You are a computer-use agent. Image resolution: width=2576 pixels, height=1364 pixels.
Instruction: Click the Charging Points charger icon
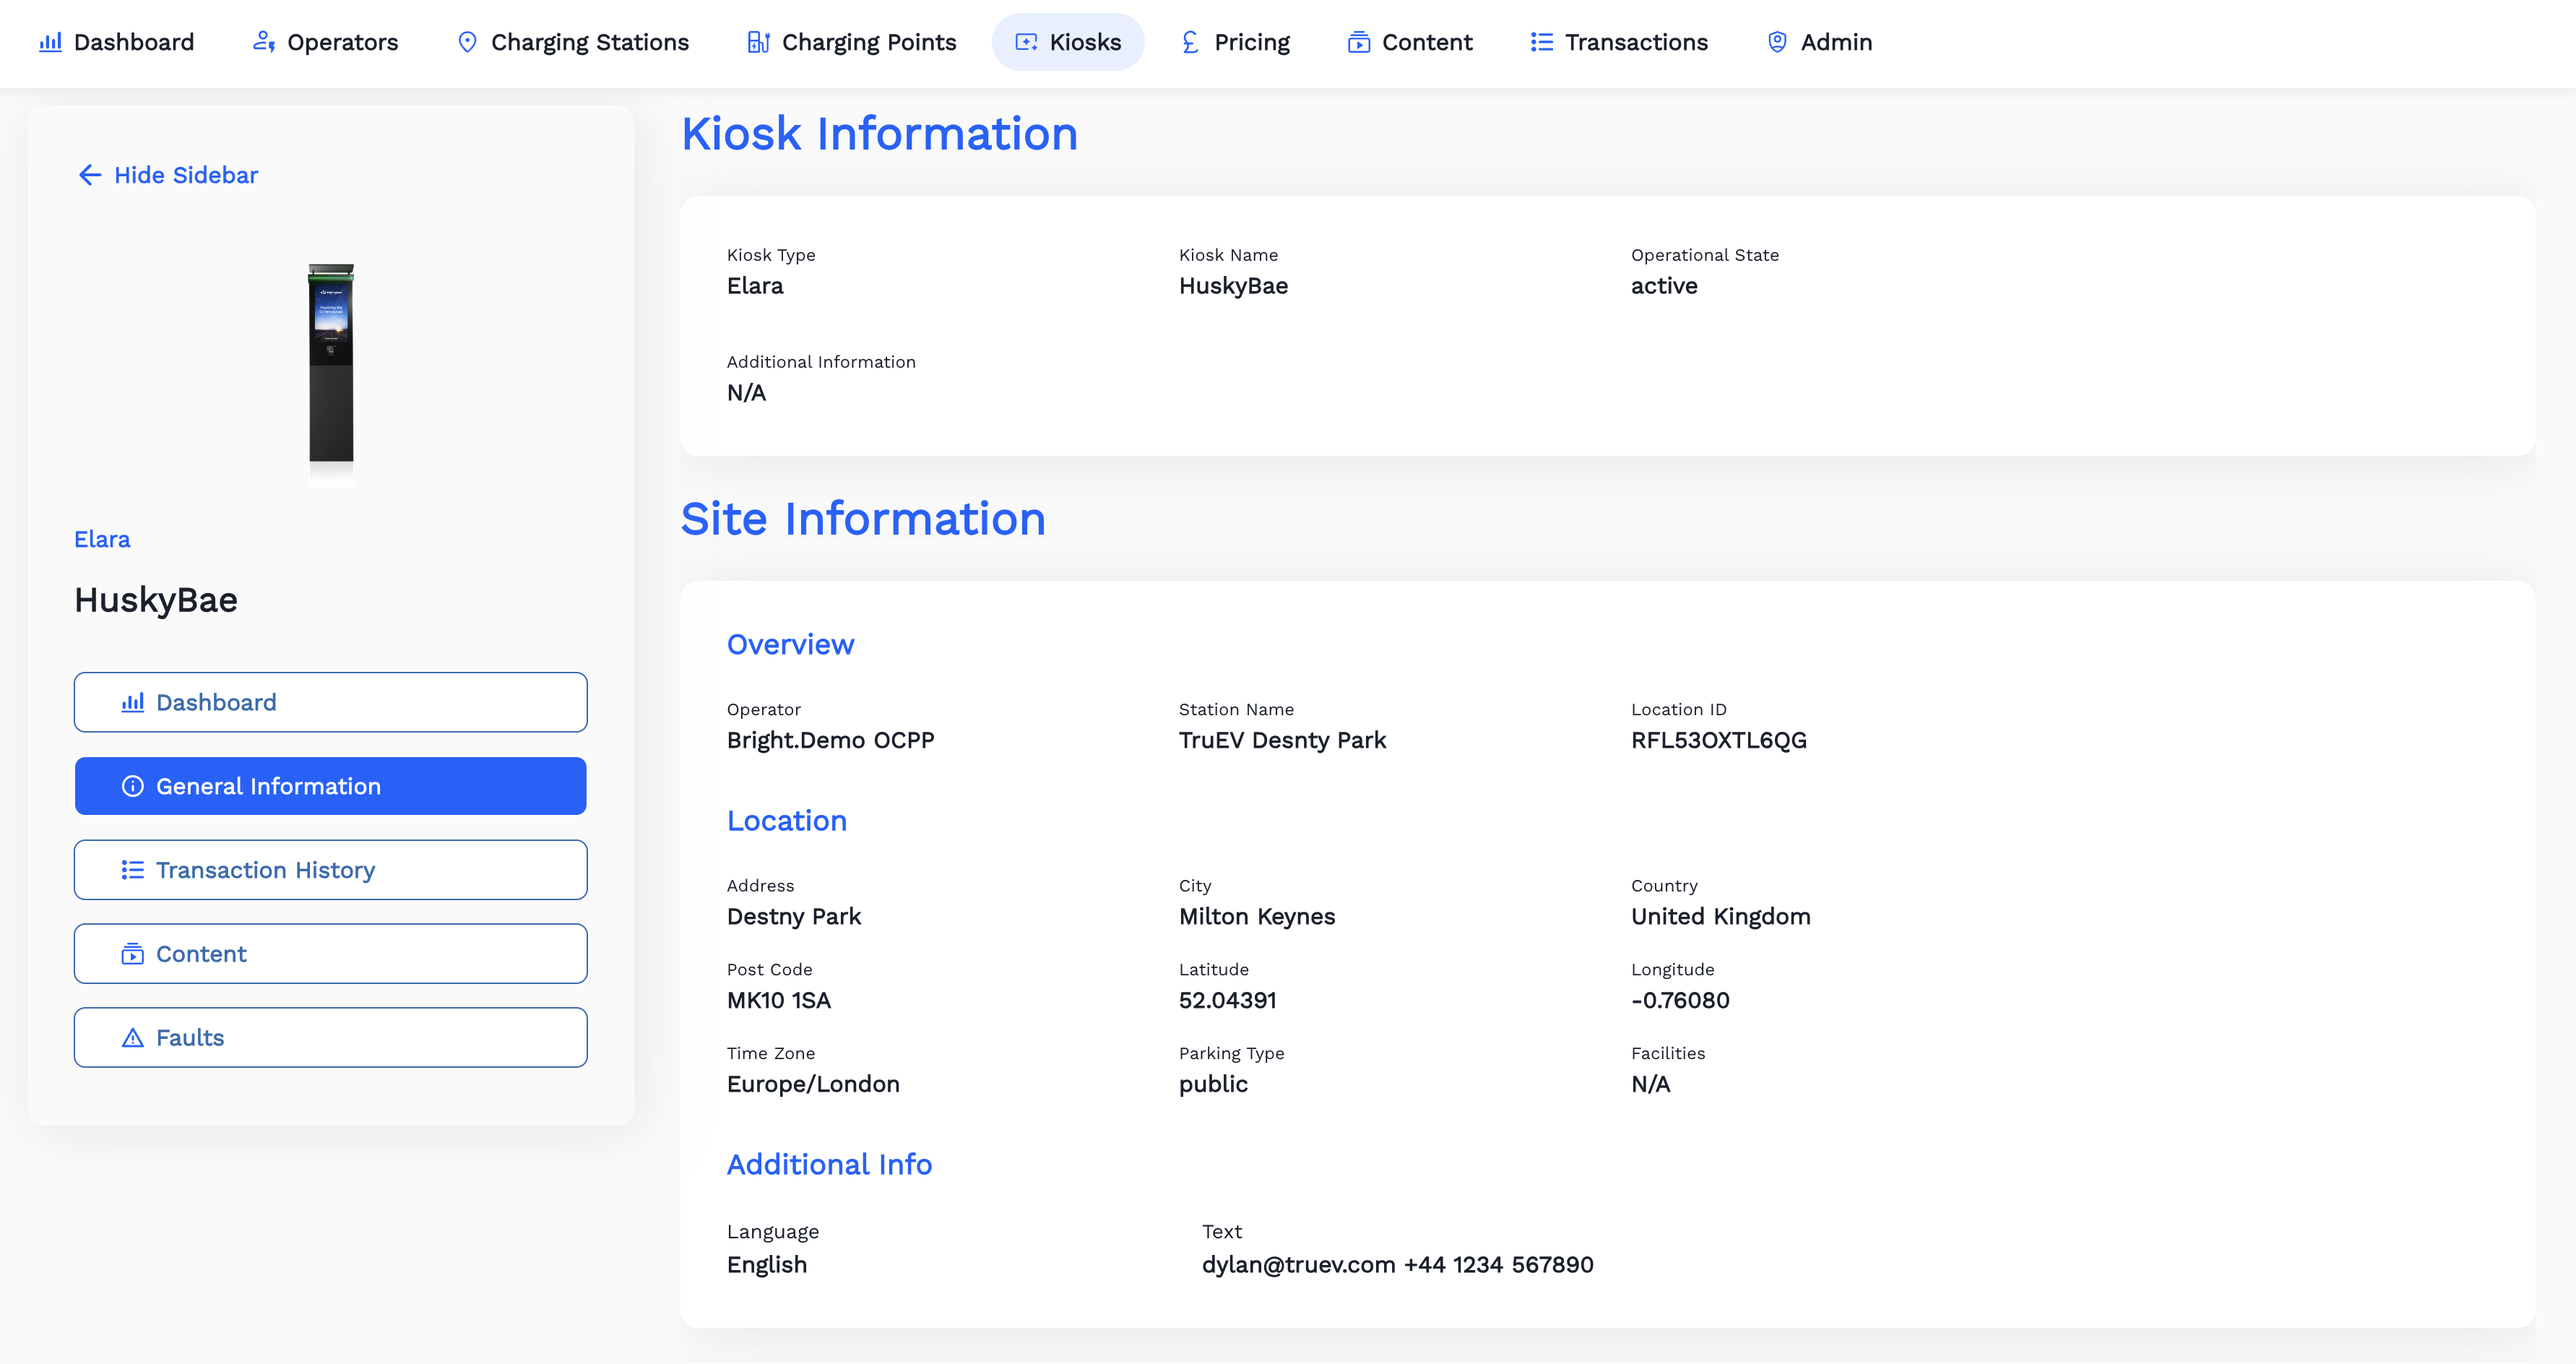[758, 42]
